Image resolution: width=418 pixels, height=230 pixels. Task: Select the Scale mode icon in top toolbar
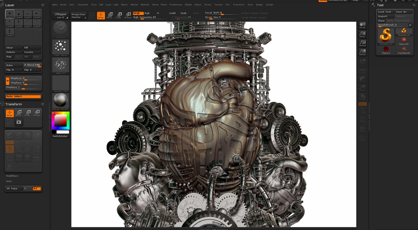[119, 15]
